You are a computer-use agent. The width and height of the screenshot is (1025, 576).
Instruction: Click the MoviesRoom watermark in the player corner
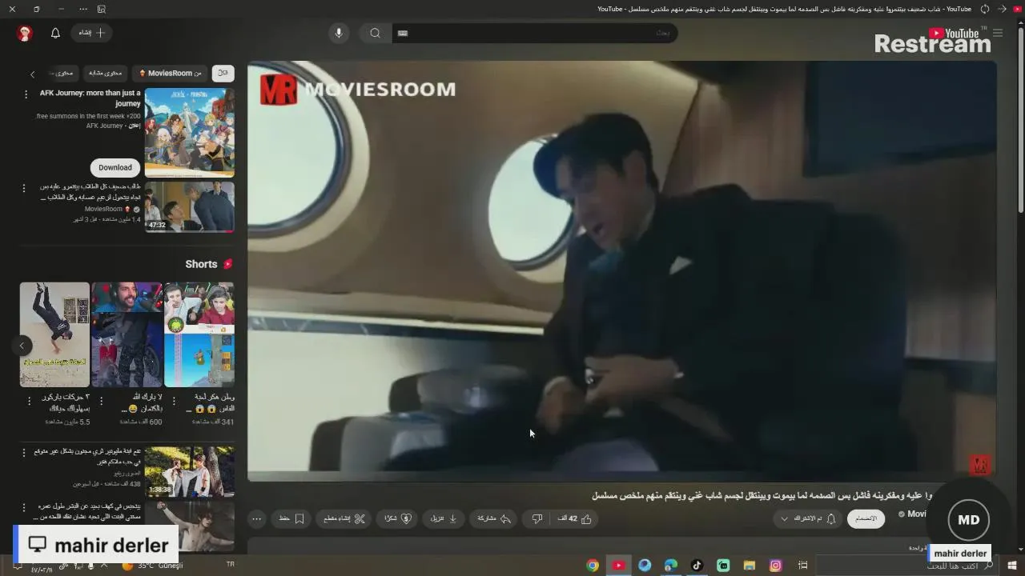980,465
